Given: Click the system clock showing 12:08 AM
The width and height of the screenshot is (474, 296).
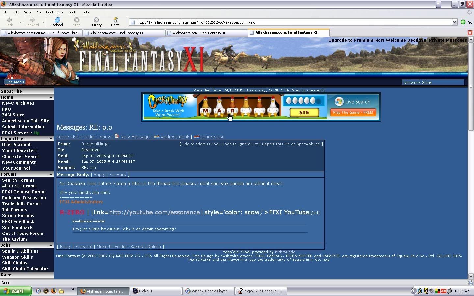Looking at the screenshot, I should [x=462, y=291].
